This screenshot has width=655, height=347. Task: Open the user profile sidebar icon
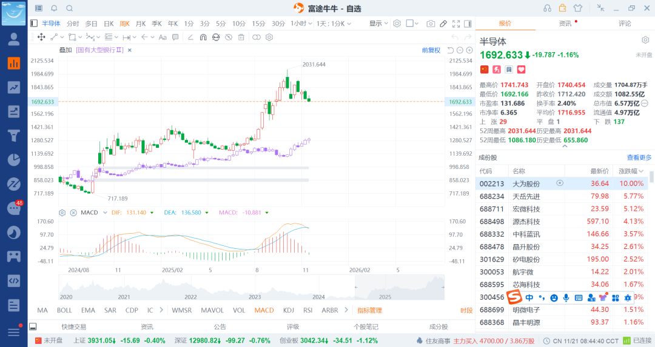(14, 39)
